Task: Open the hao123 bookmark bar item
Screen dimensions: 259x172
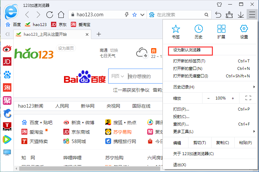Action: coord(36,25)
